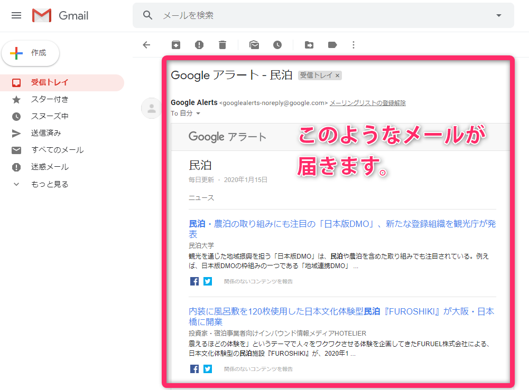Focus the メールを検索 search field
Image resolution: width=529 pixels, height=390 pixels.
coord(323,15)
